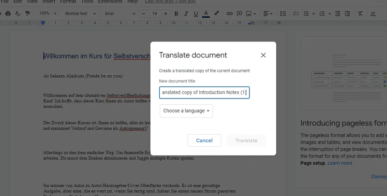Click the font size 14 field
Image resolution: width=387 pixels, height=196 pixels.
coord(154,14)
